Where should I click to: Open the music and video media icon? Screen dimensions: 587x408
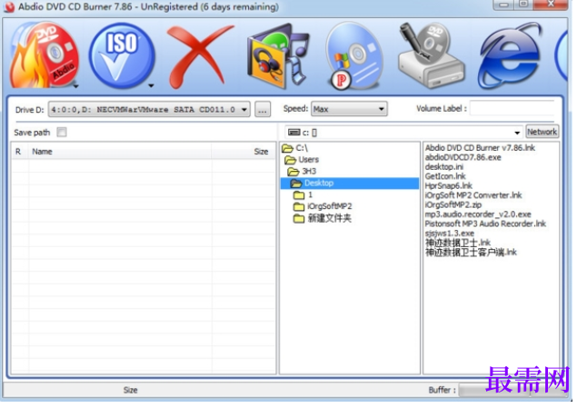point(278,56)
